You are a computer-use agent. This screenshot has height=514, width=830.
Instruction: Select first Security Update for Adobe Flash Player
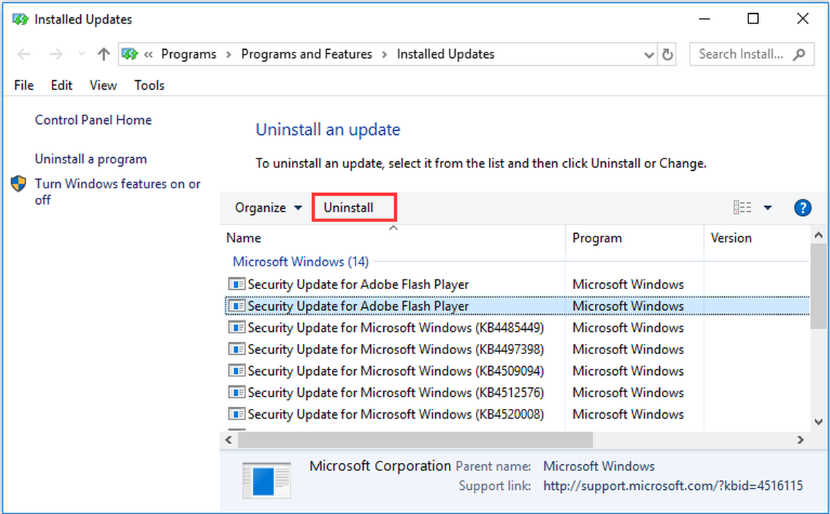point(358,284)
